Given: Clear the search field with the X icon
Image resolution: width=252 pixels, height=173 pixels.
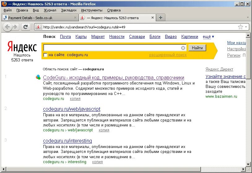Looking at the screenshot, I should (x=183, y=48).
